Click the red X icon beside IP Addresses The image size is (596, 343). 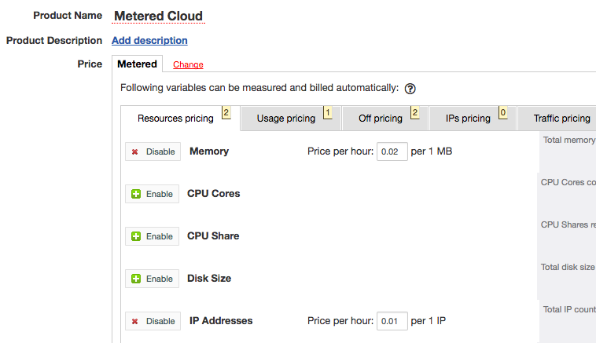pyautogui.click(x=135, y=321)
